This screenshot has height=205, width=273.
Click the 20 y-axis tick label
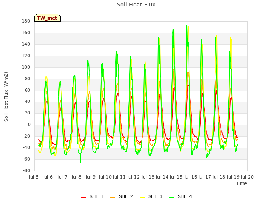coord(27,113)
